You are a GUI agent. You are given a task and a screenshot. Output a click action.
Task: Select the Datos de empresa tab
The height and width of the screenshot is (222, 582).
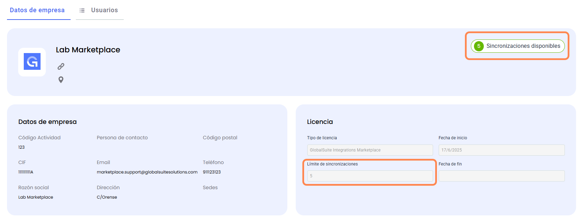click(x=37, y=10)
